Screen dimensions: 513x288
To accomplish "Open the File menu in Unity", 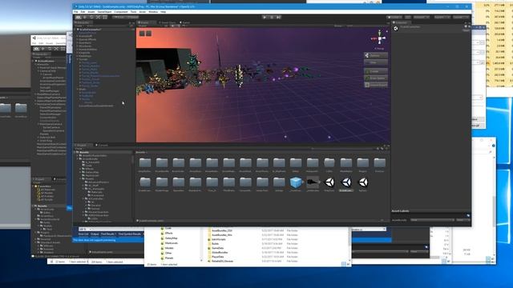I will (76, 12).
